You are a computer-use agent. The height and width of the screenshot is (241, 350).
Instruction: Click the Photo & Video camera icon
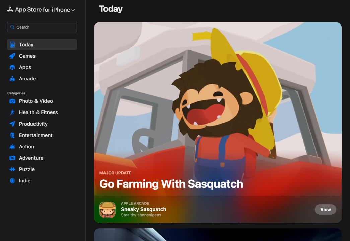coord(12,101)
